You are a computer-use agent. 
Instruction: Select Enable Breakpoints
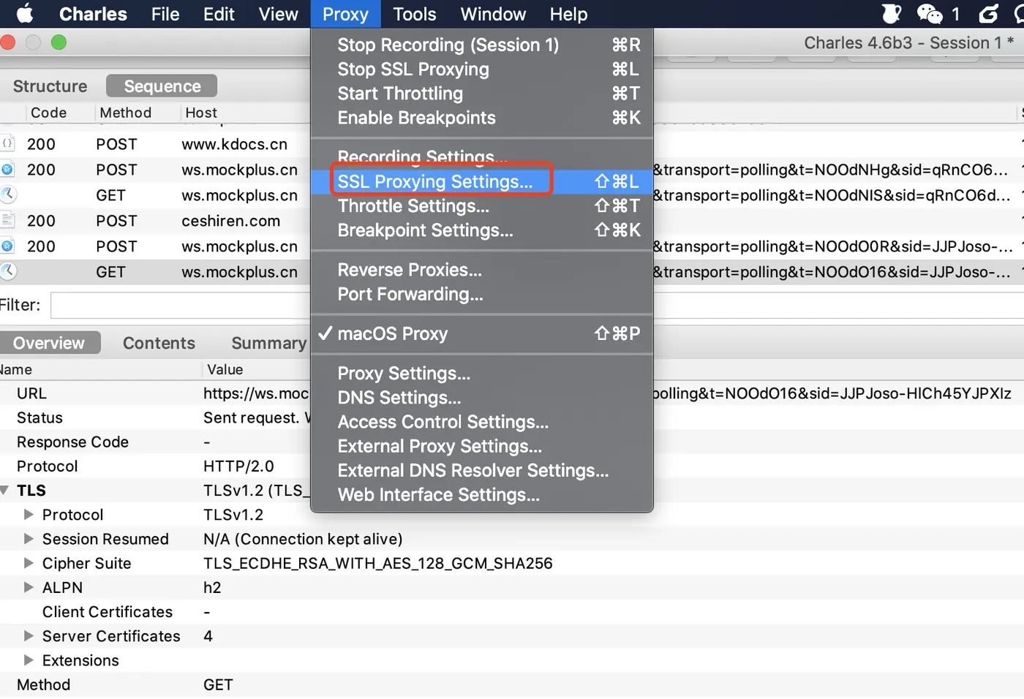[x=481, y=118]
